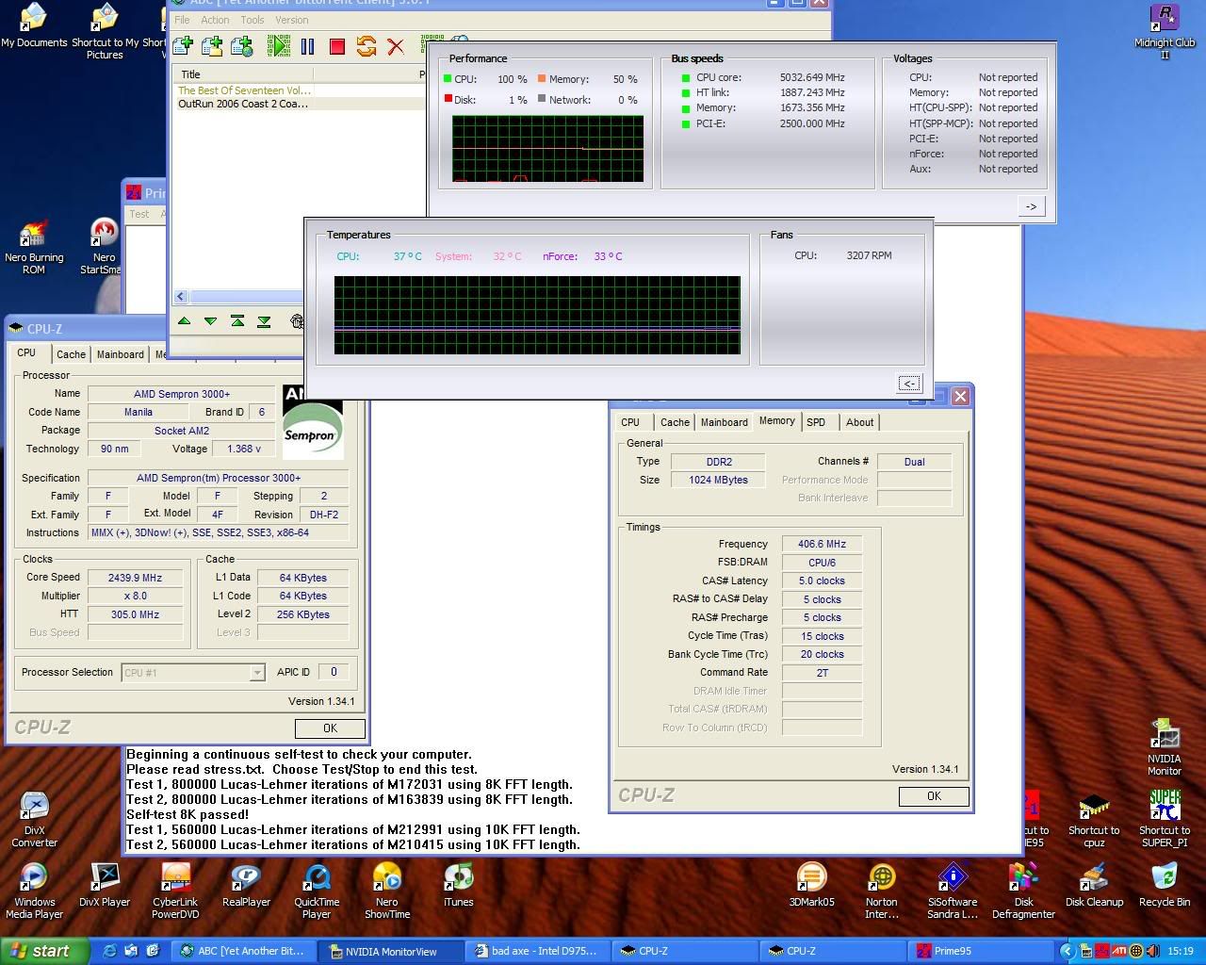Launch RealPlayer desktop icon
The height and width of the screenshot is (965, 1206).
coord(246,885)
